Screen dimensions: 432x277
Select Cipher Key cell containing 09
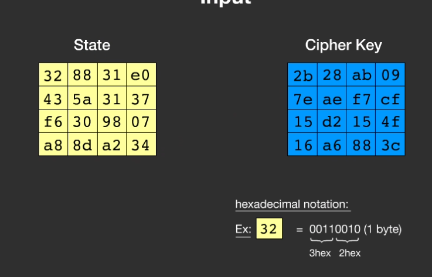390,75
